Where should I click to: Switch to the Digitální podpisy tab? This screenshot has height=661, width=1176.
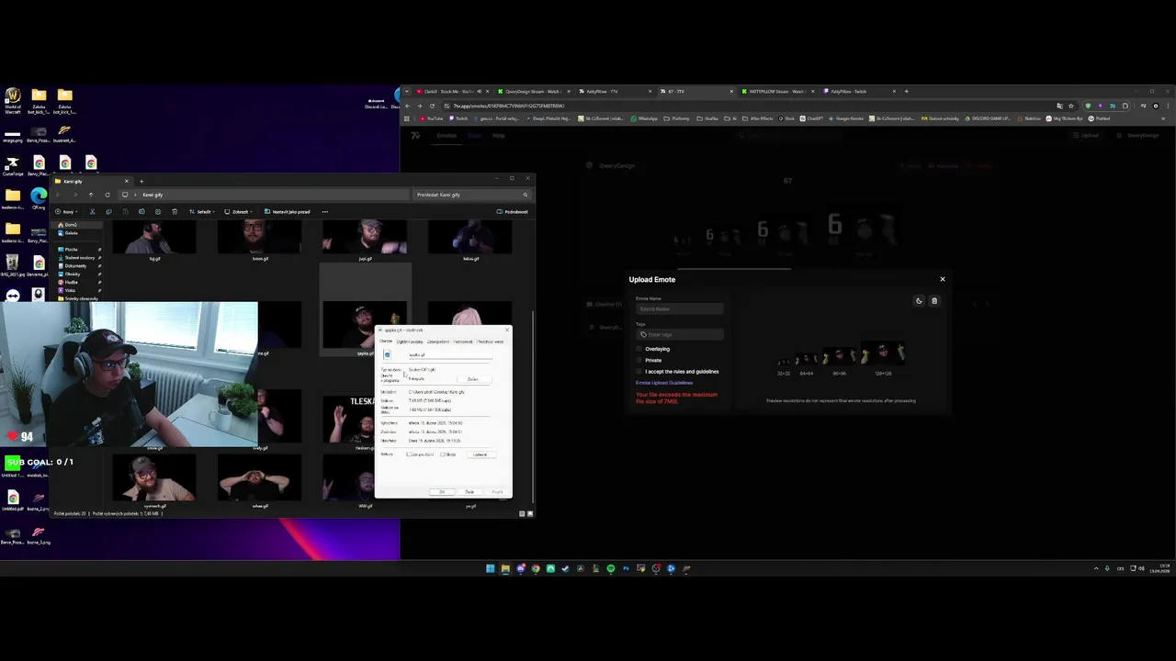coord(410,342)
